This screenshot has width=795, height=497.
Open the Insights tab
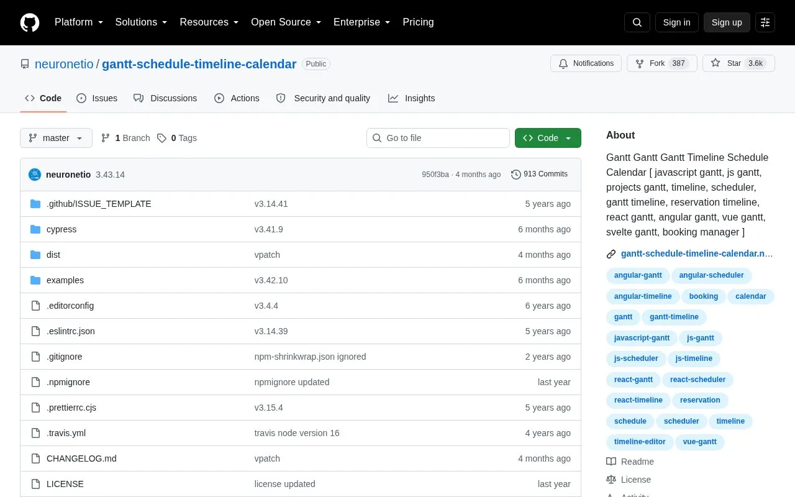[x=411, y=98]
